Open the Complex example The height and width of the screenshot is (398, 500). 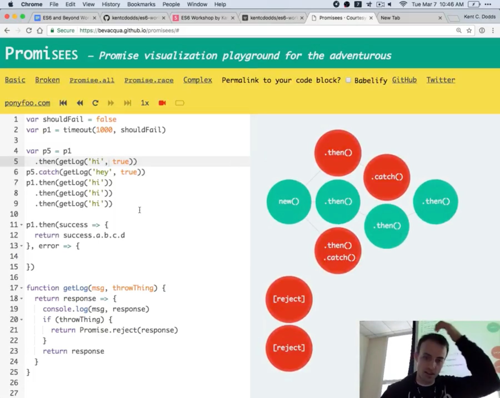pos(197,80)
